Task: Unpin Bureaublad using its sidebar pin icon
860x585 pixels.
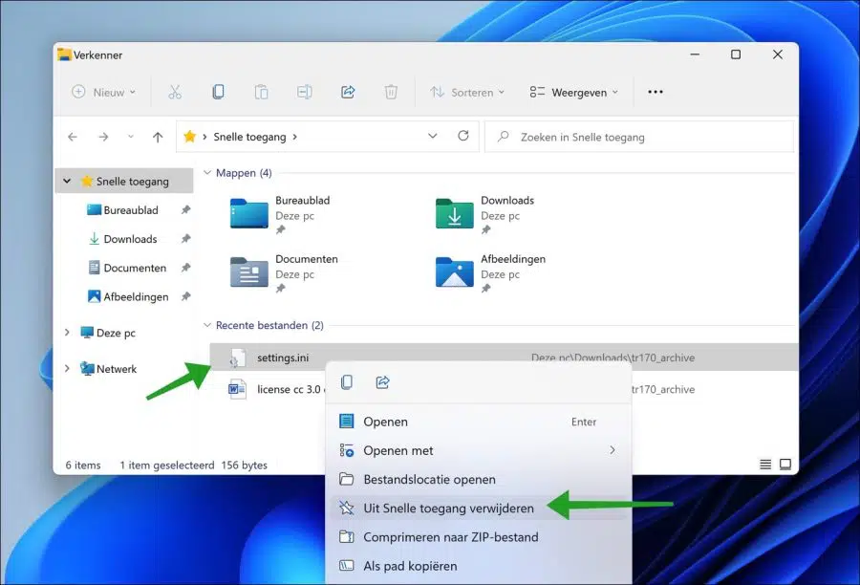Action: [x=186, y=209]
